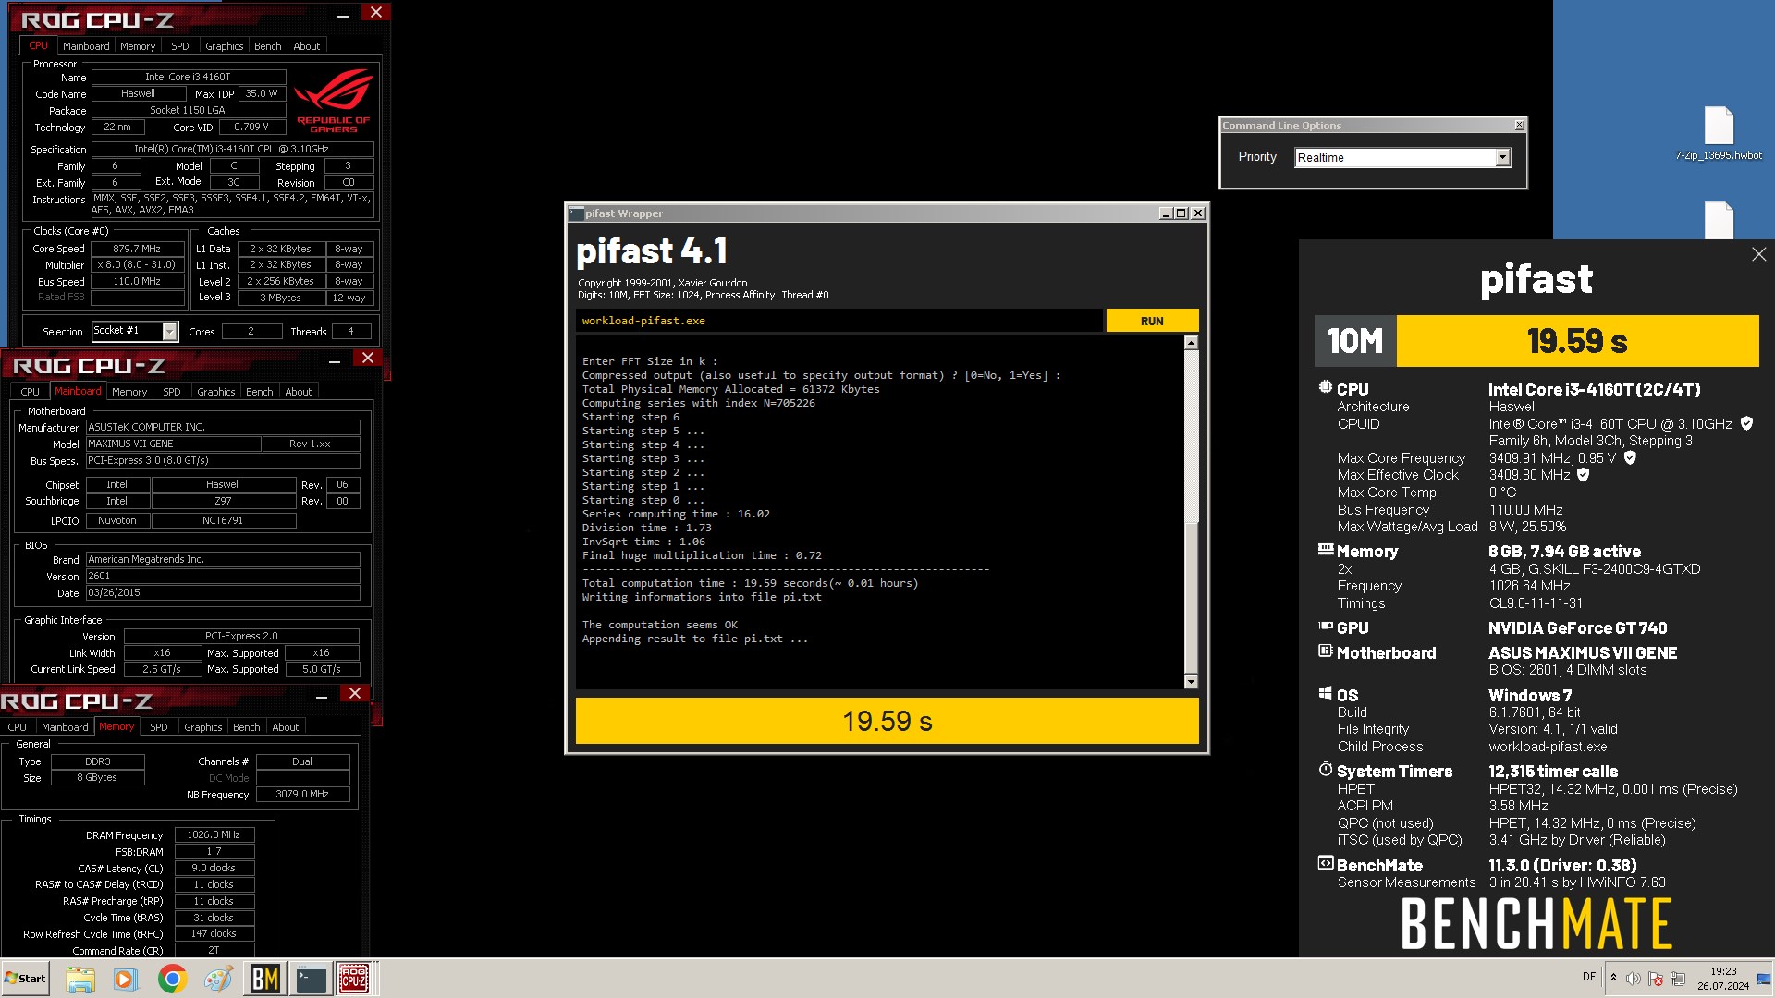The height and width of the screenshot is (998, 1775).
Task: Open About tab in CPU-Z processor window
Action: (x=306, y=46)
